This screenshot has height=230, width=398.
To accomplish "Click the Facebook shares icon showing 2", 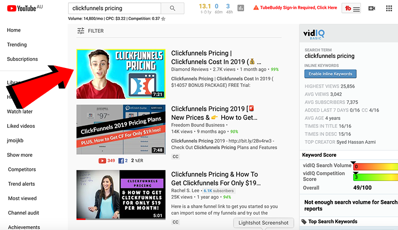I will click(x=121, y=161).
